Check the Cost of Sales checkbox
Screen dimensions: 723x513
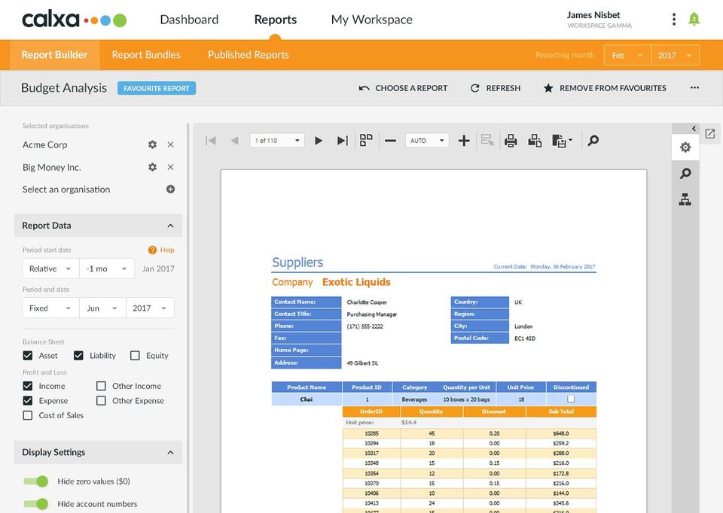point(28,415)
